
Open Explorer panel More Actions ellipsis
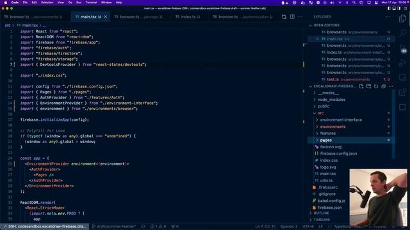click(x=388, y=17)
